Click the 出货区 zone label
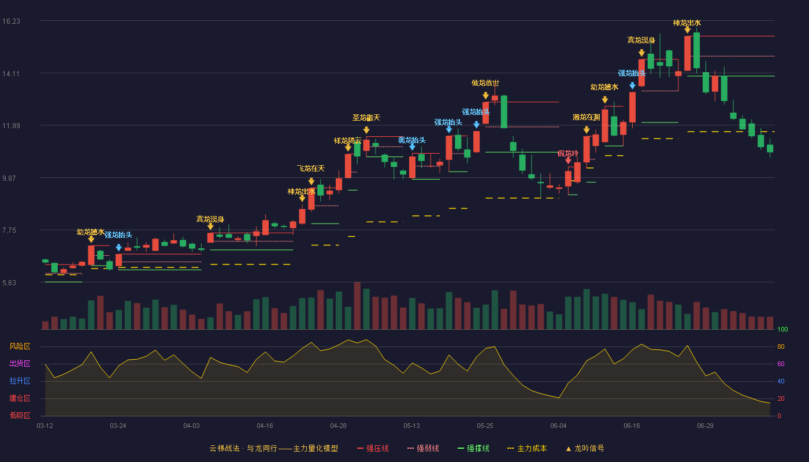The height and width of the screenshot is (462, 809). click(x=20, y=364)
